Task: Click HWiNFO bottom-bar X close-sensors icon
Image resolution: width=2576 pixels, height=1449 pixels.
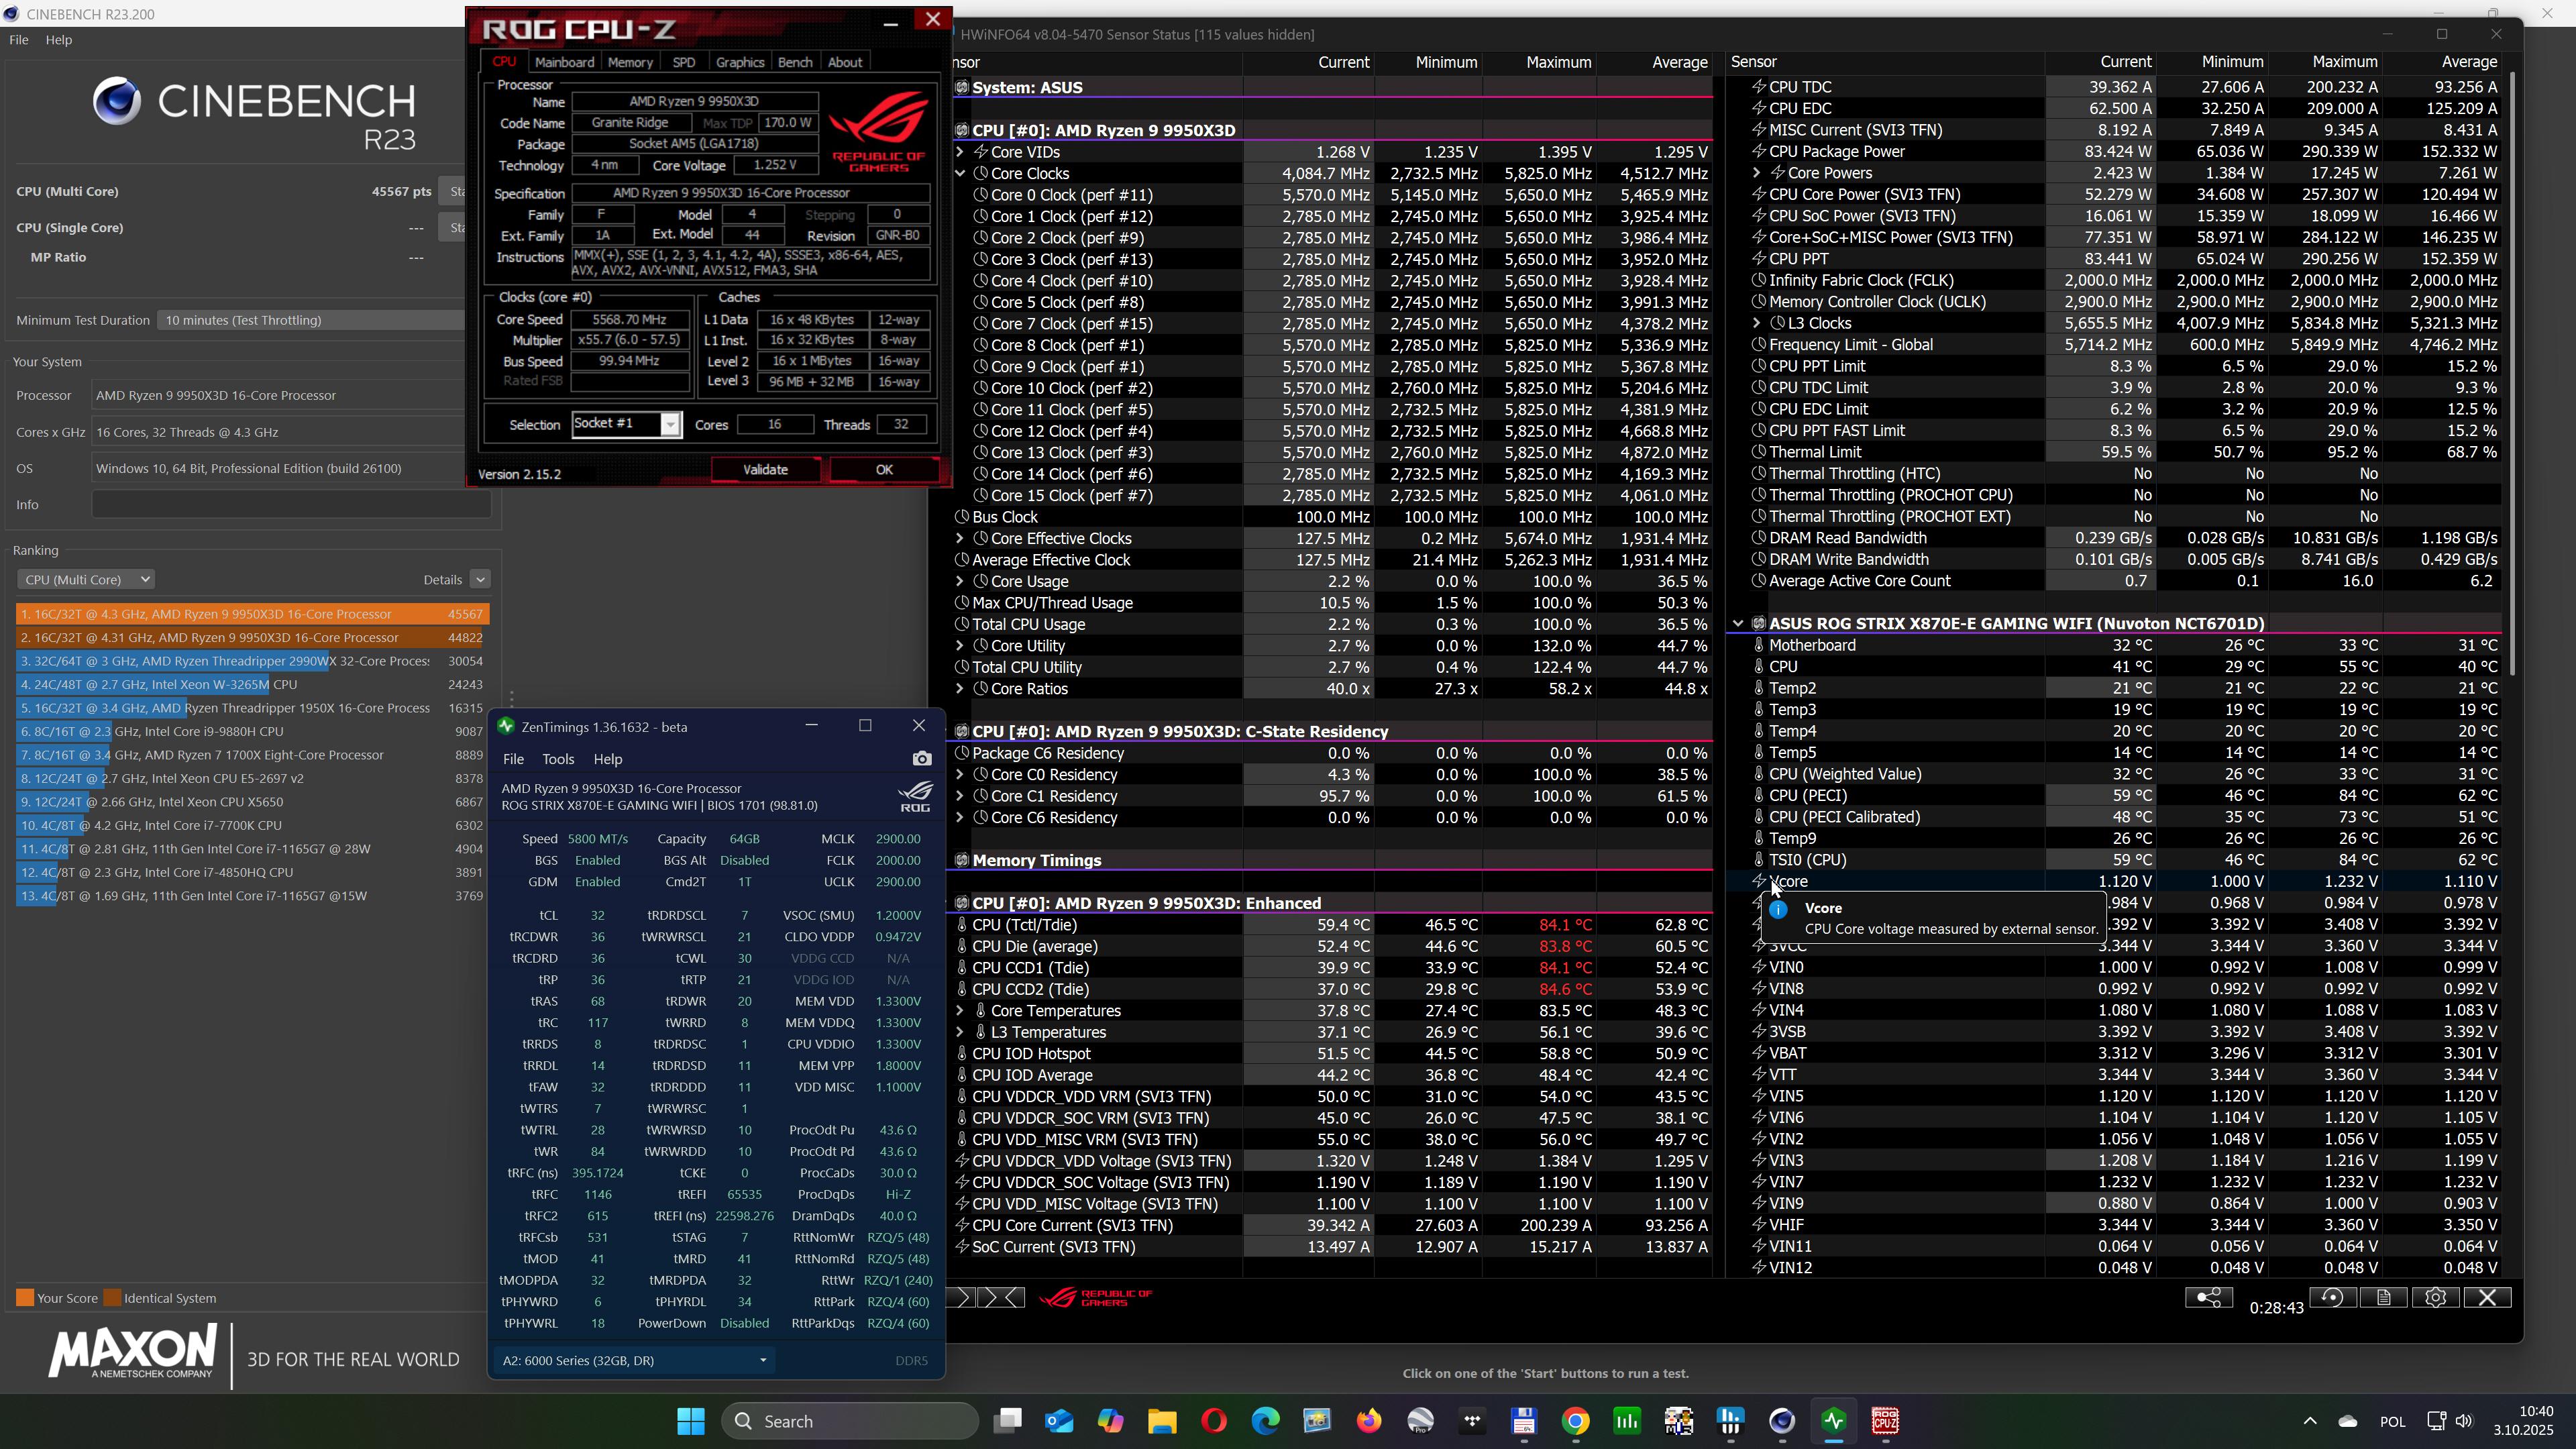Action: (x=2487, y=1298)
